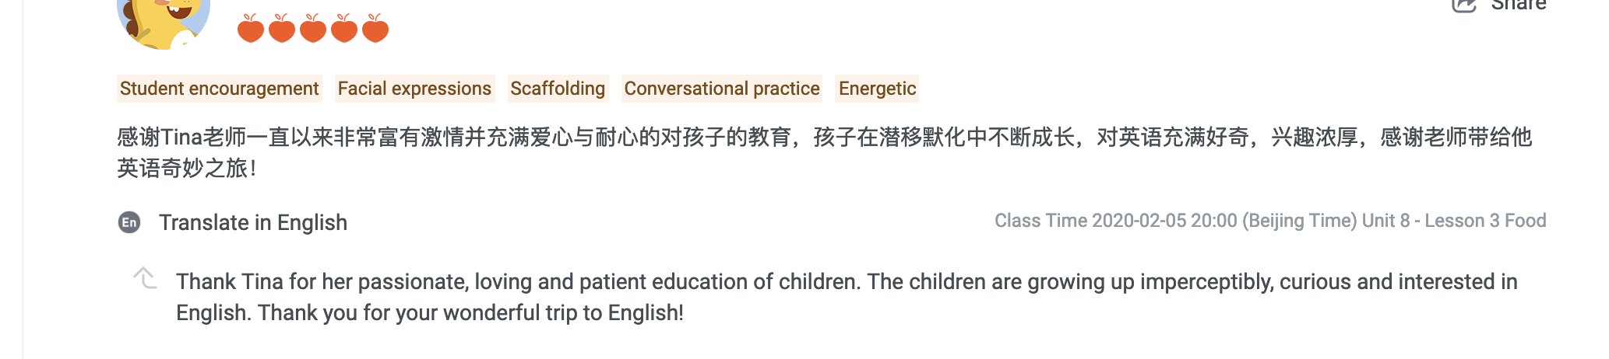Click the fifth apple rating icon

pos(375,29)
